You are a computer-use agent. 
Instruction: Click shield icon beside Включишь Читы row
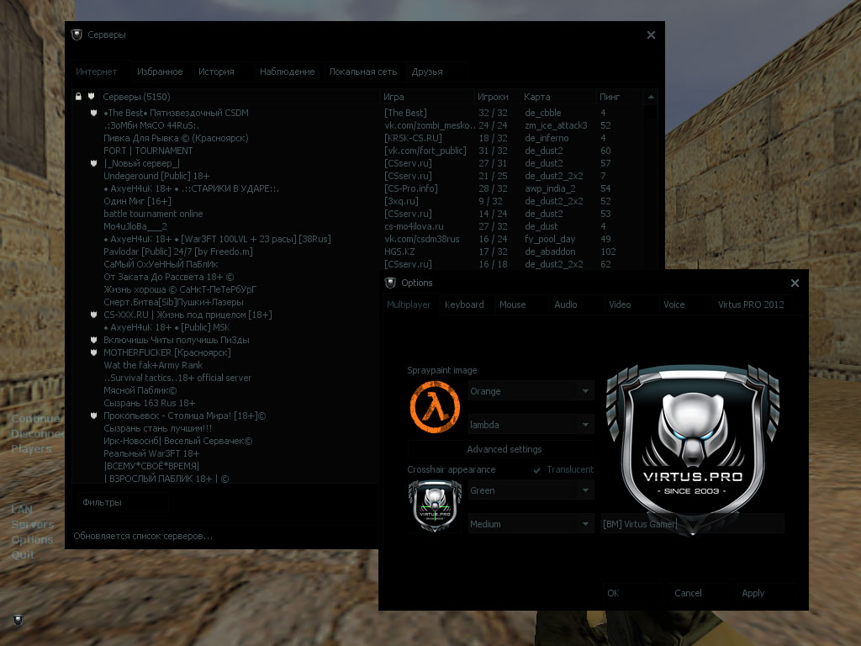point(93,340)
